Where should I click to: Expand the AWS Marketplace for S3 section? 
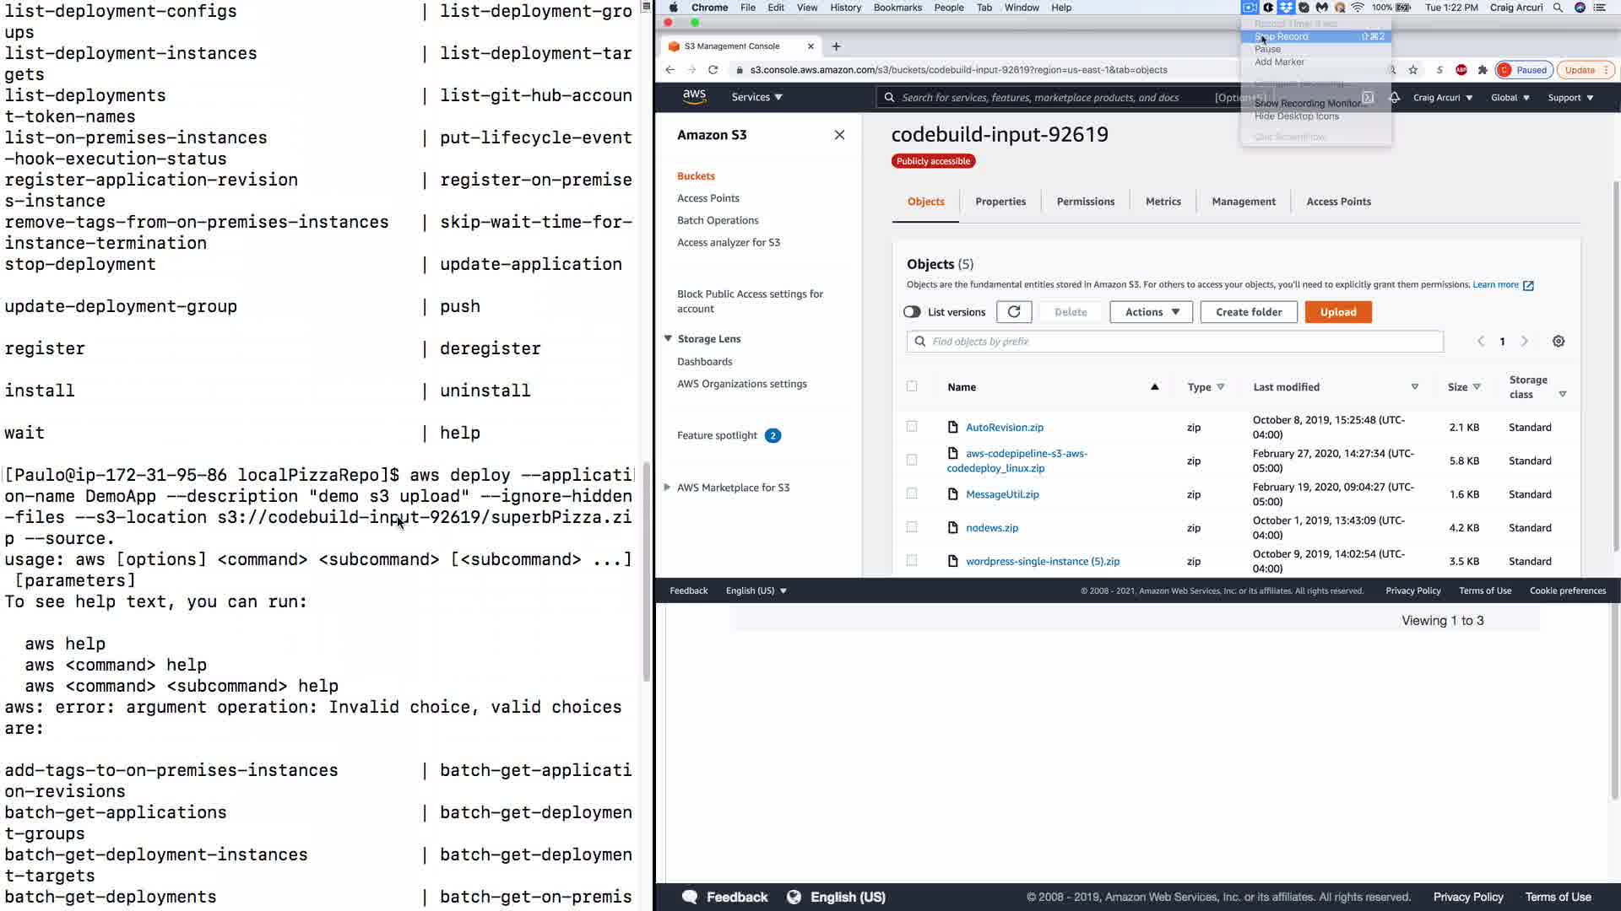667,488
